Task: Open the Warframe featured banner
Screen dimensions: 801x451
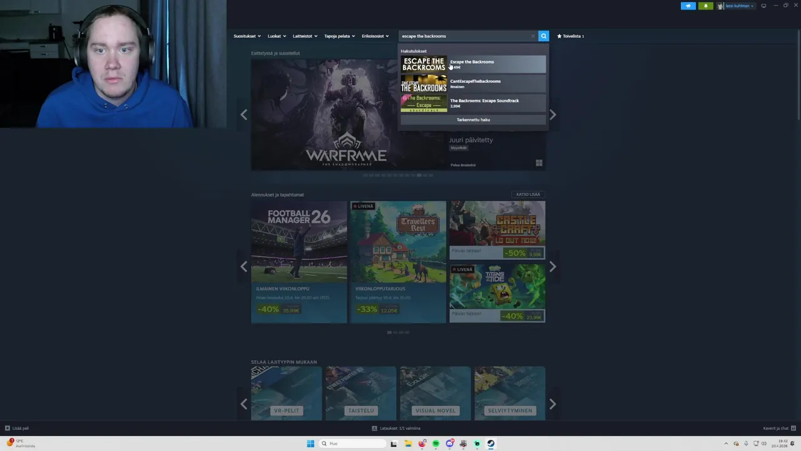Action: point(347,115)
